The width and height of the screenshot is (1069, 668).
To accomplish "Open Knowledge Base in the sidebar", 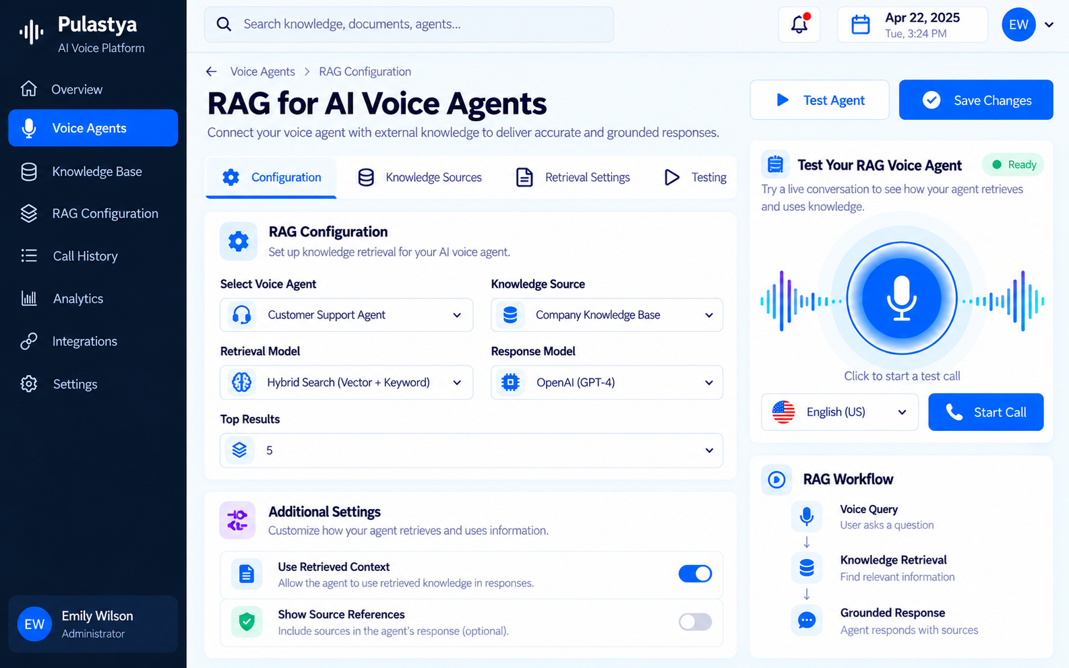I will [x=93, y=172].
